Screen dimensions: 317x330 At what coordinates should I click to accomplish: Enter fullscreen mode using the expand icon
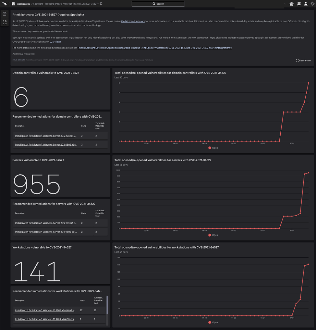[x=4, y=22]
